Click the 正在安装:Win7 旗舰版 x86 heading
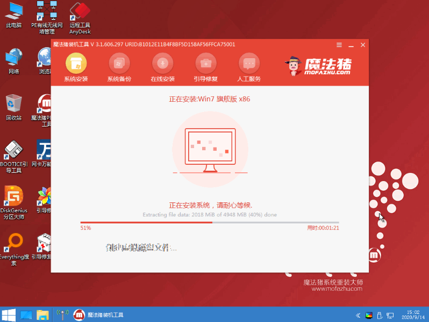 210,99
